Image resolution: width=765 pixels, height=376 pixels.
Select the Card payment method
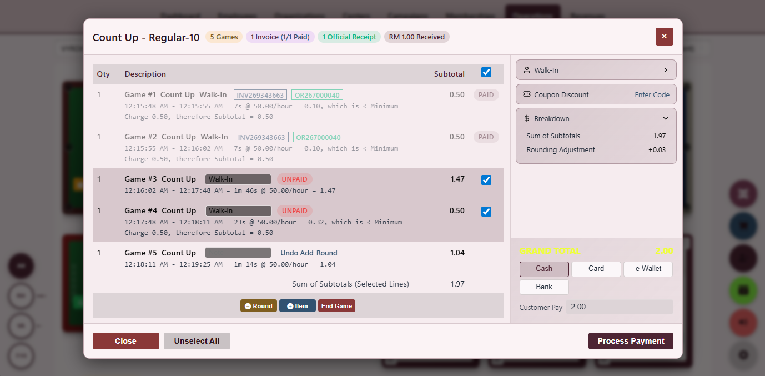tap(596, 269)
